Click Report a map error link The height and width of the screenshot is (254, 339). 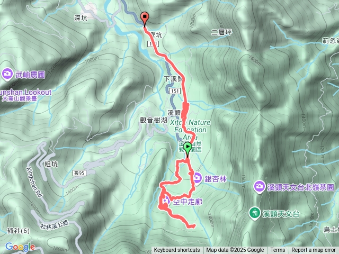(x=314, y=250)
